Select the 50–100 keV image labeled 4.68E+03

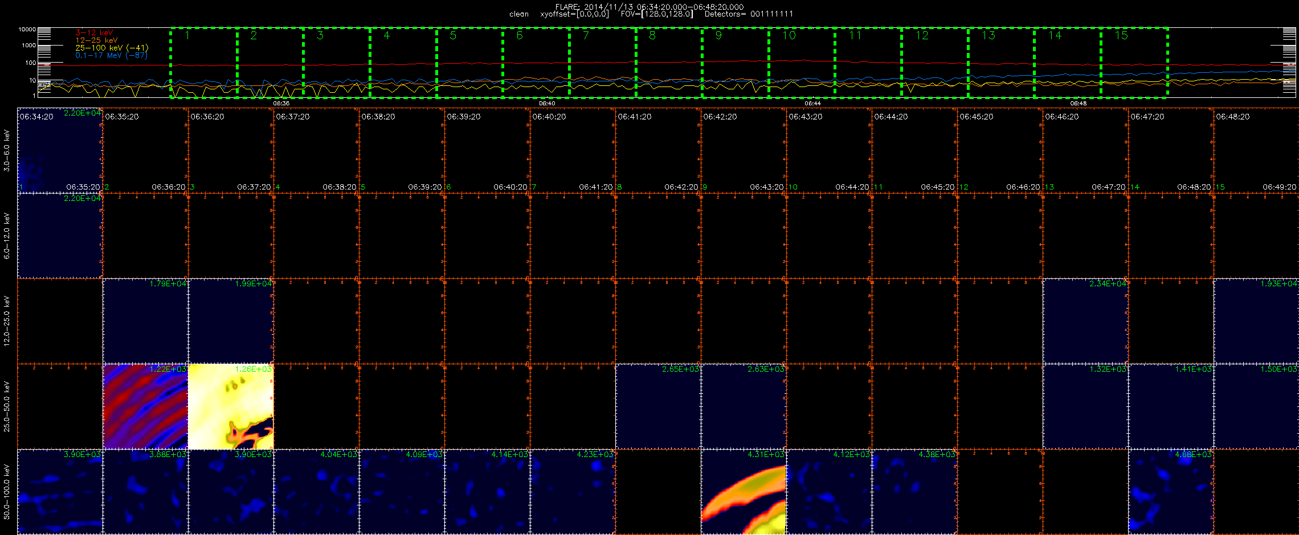click(1171, 492)
